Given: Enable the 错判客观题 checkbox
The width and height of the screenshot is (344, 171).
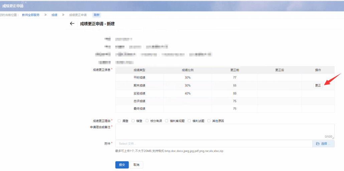Looking at the screenshot, I should [166, 121].
